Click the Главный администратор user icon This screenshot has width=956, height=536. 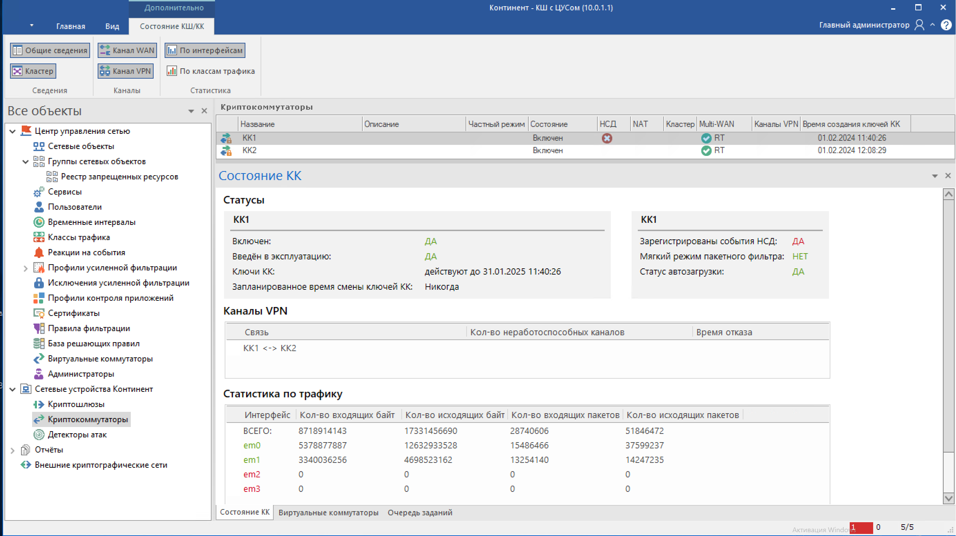[919, 25]
